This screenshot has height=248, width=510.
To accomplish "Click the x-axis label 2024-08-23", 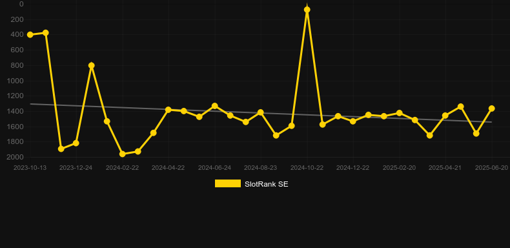I will [x=261, y=168].
